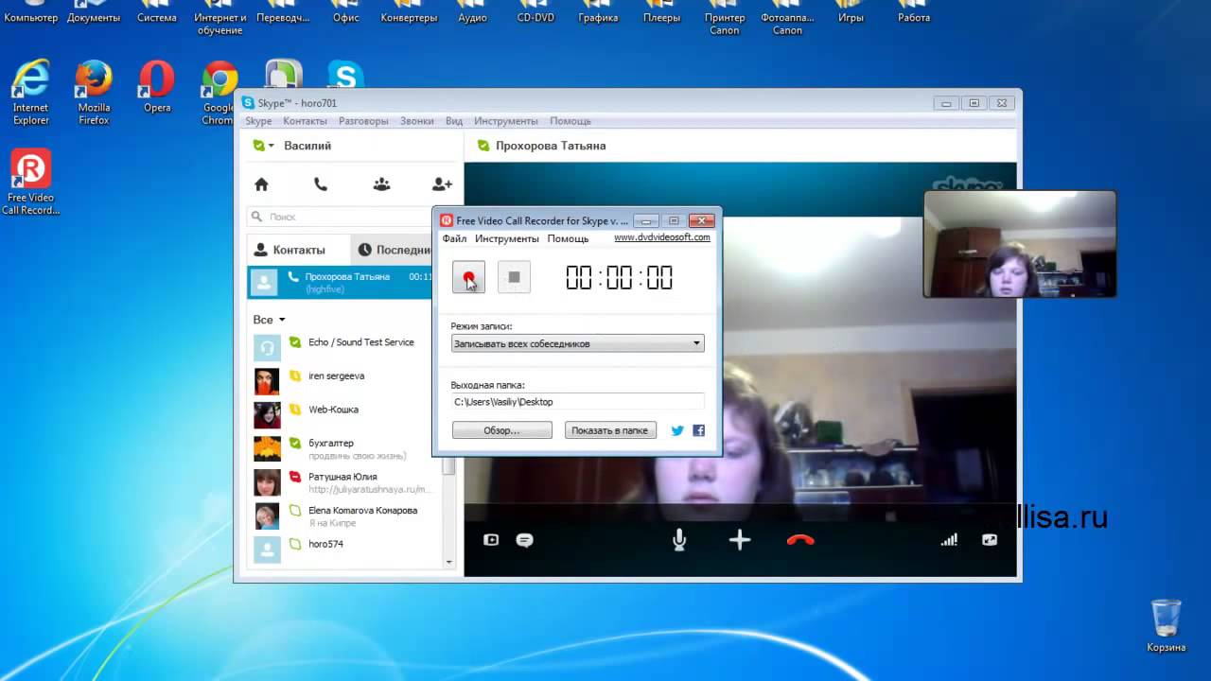This screenshot has width=1211, height=681.
Task: Start recording with the red record button
Action: point(468,277)
